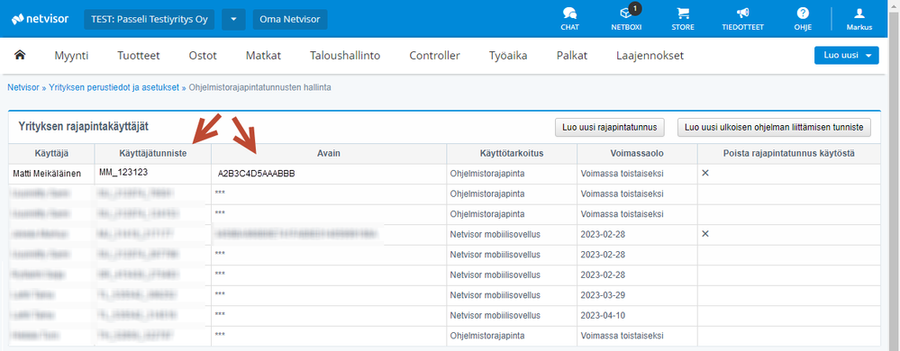Open the Luo uusi dropdown
The image size is (900, 351).
click(x=847, y=55)
